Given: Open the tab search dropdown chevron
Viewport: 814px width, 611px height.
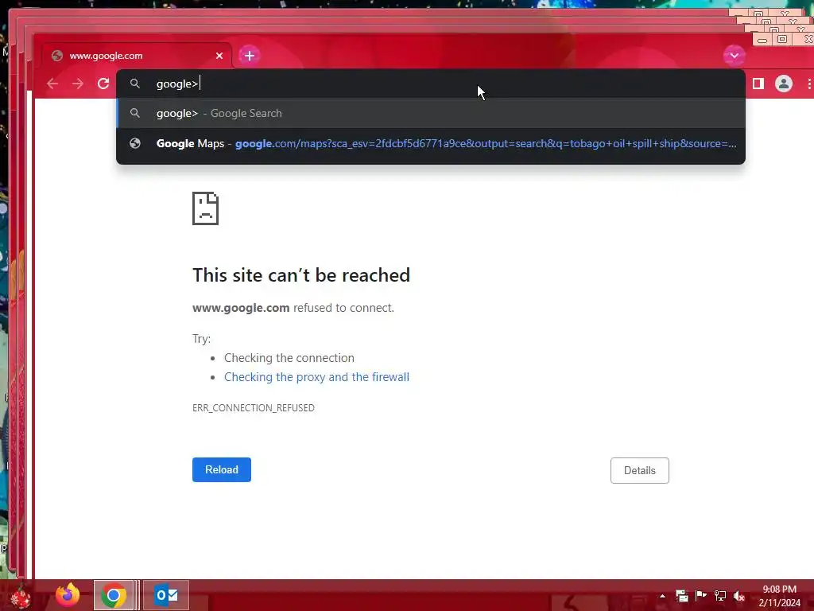Looking at the screenshot, I should 734,56.
